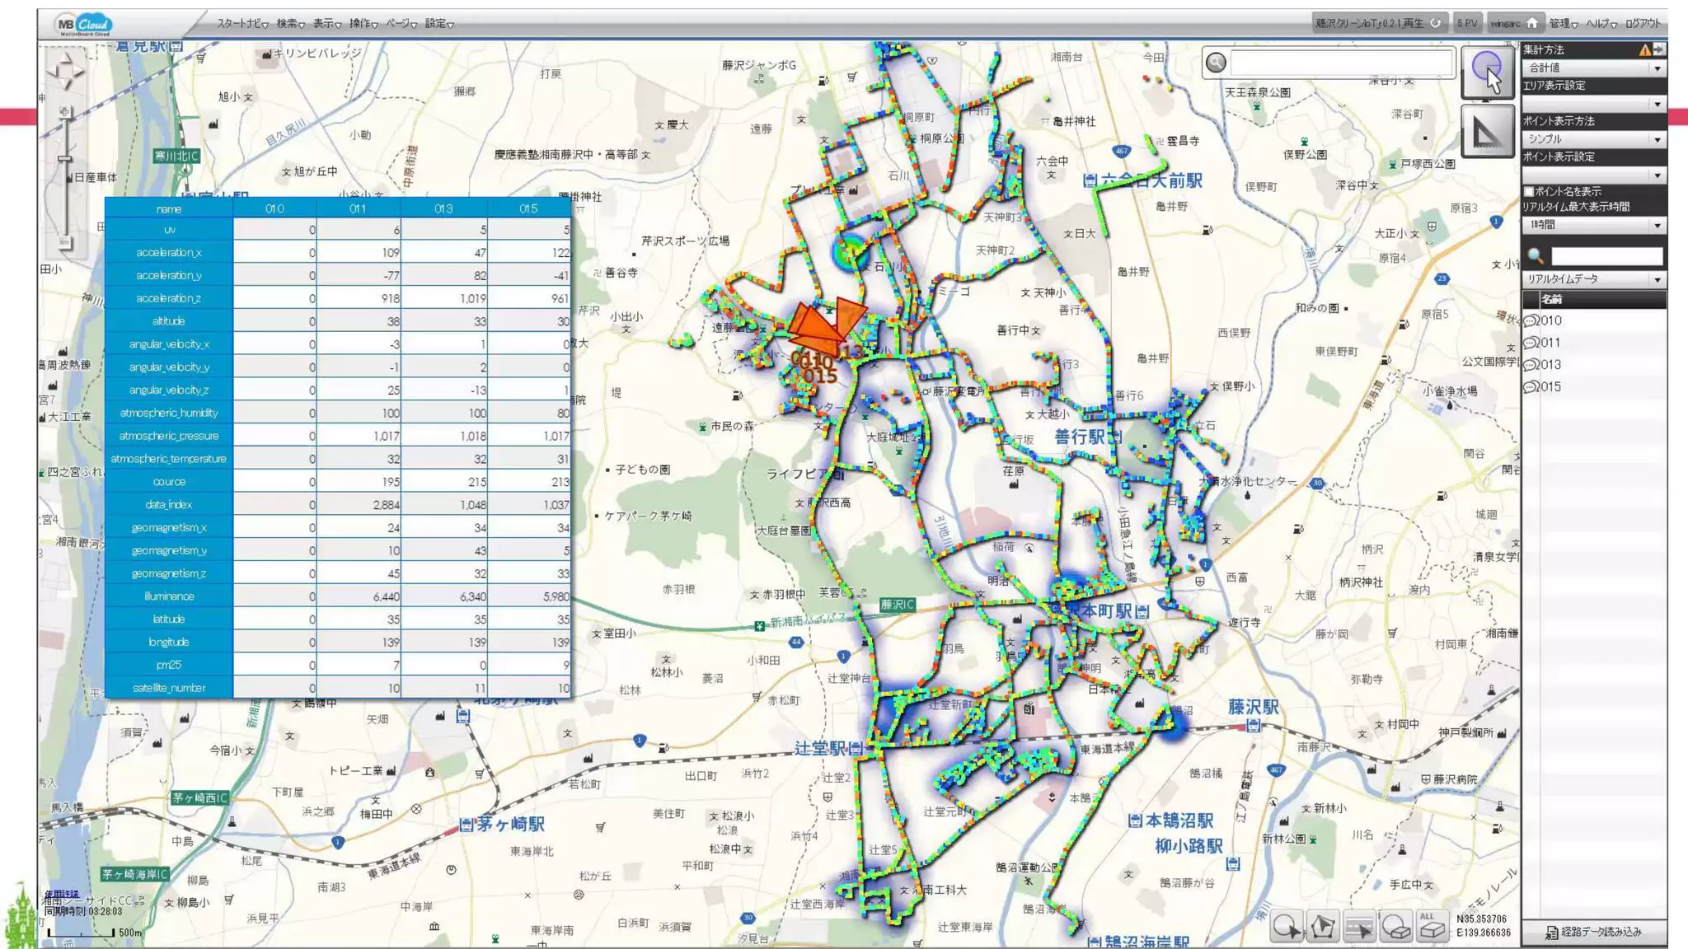Collapse side panel with arrow icon
Screen dimensions: 1688x949
coord(1658,50)
